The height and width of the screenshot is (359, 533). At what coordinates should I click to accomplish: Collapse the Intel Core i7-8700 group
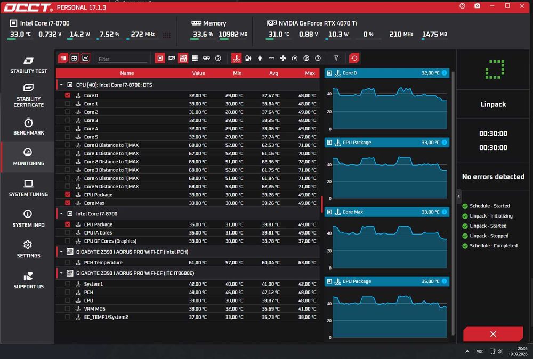(61, 214)
